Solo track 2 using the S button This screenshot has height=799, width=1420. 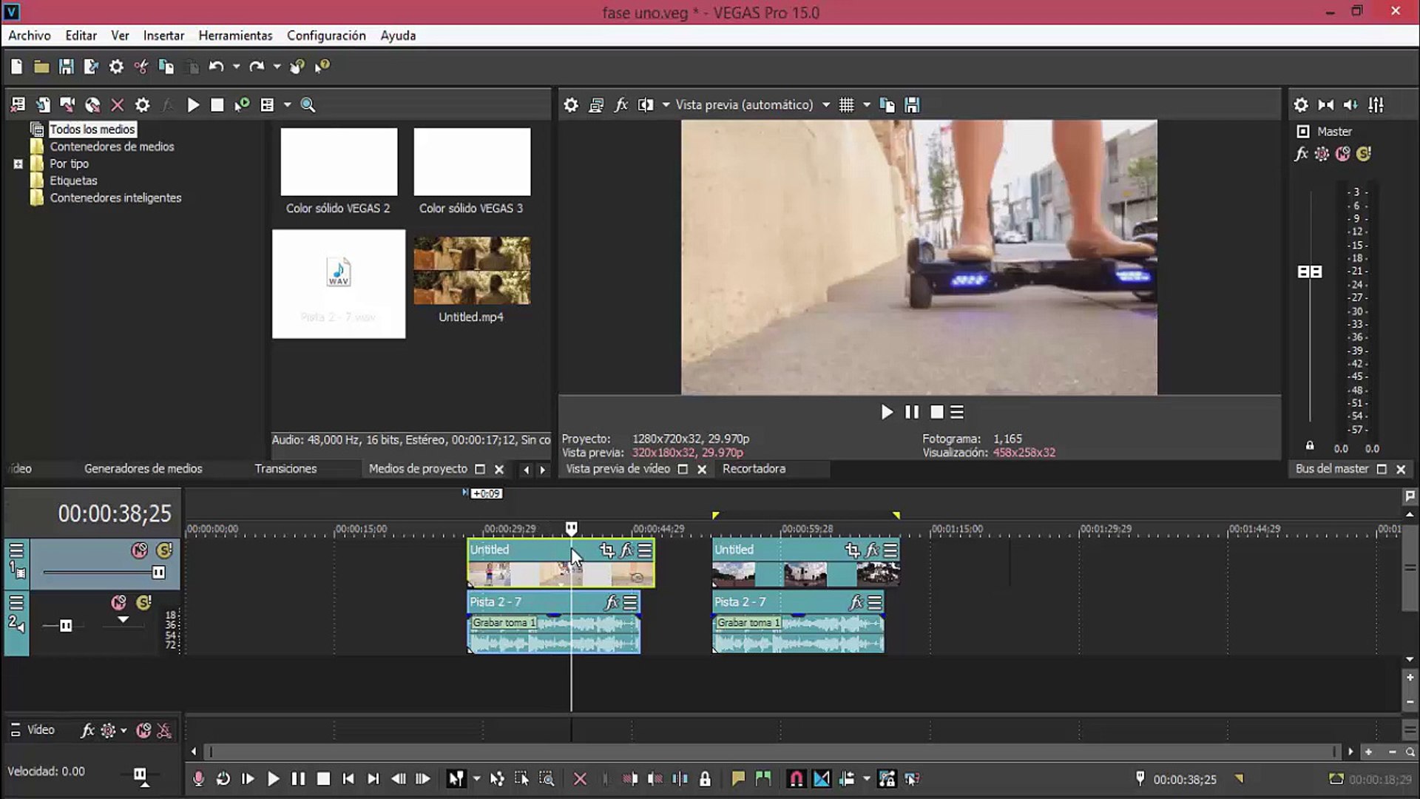pyautogui.click(x=143, y=603)
